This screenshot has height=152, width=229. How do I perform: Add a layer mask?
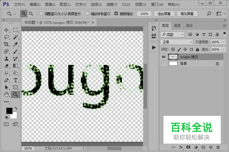(188, 147)
